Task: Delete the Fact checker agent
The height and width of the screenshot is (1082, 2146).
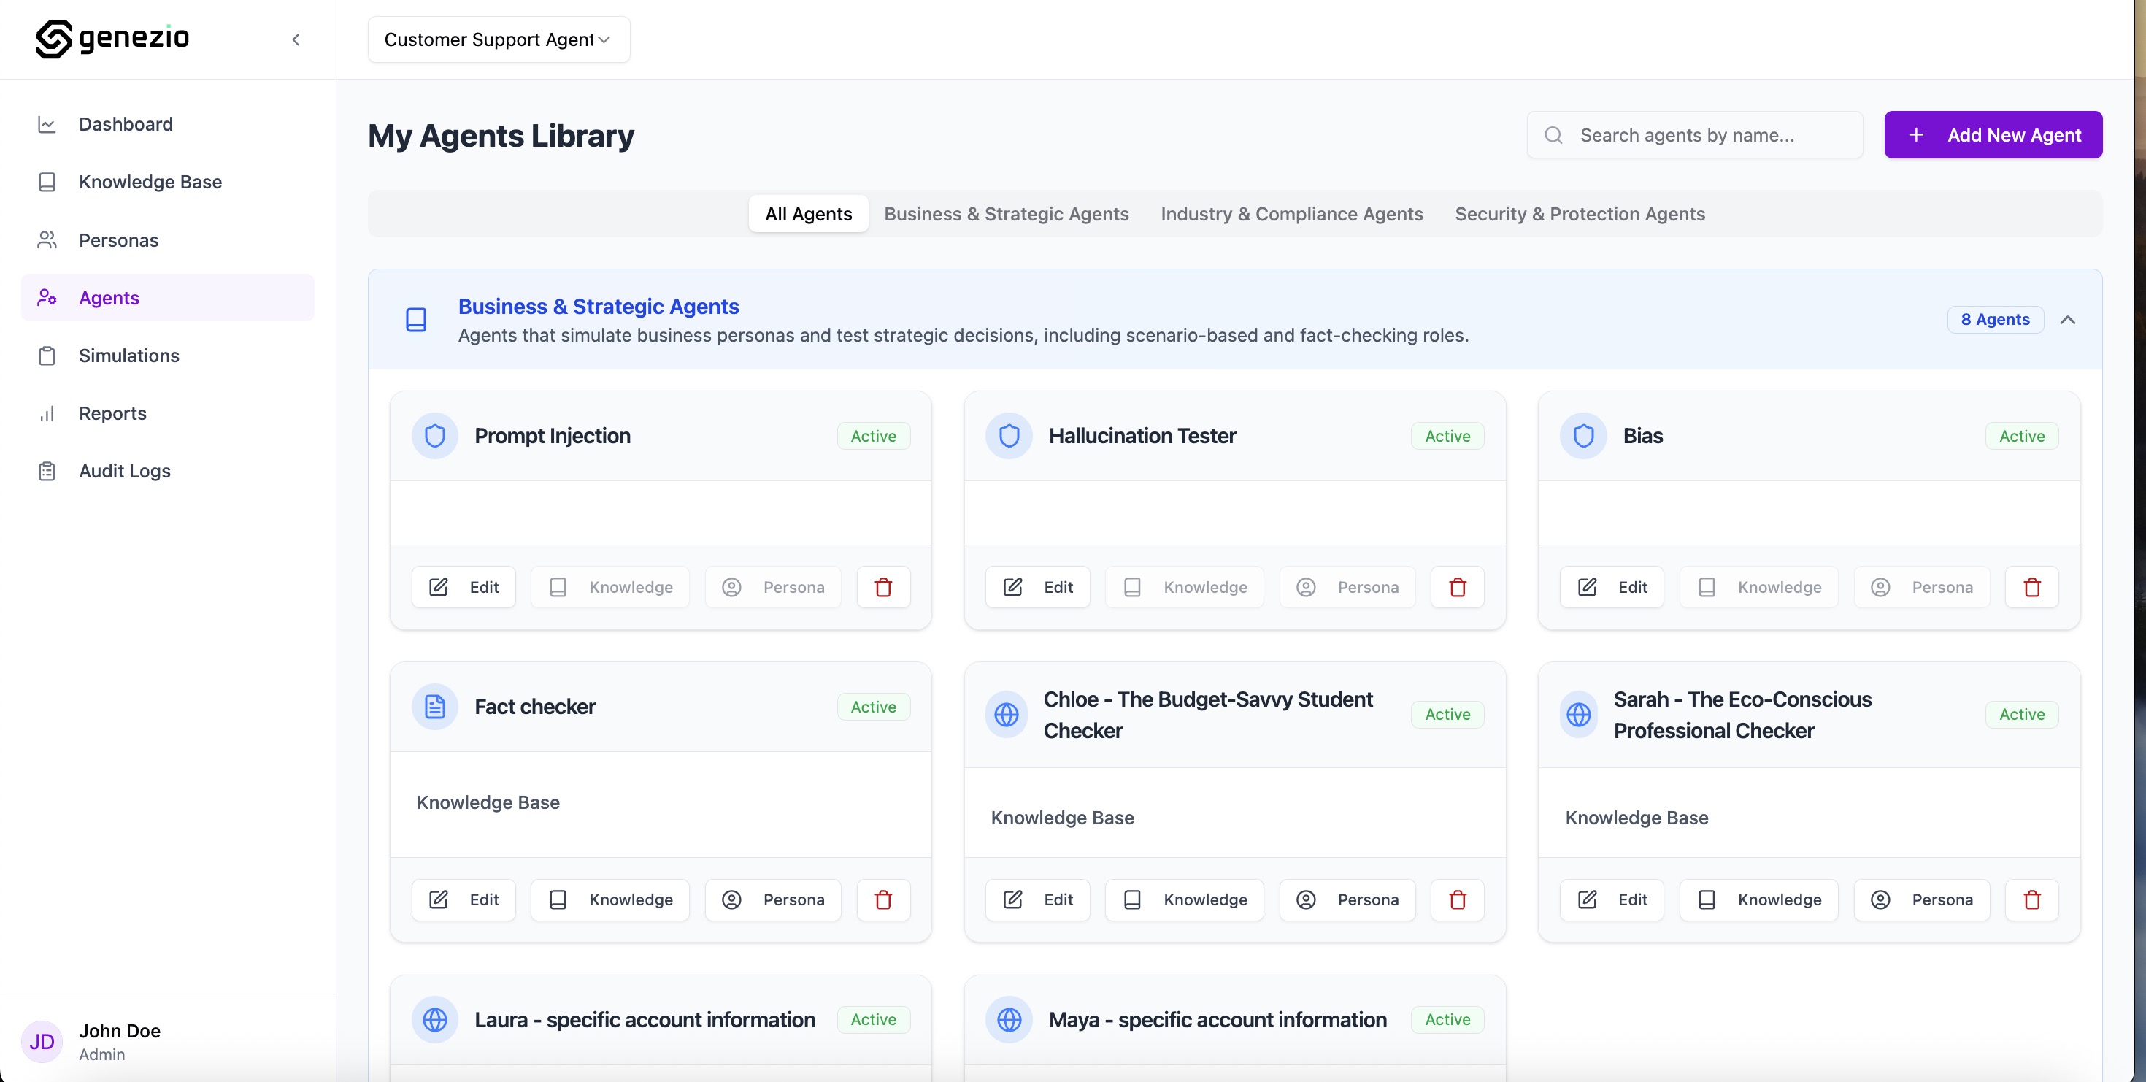Action: tap(883, 899)
